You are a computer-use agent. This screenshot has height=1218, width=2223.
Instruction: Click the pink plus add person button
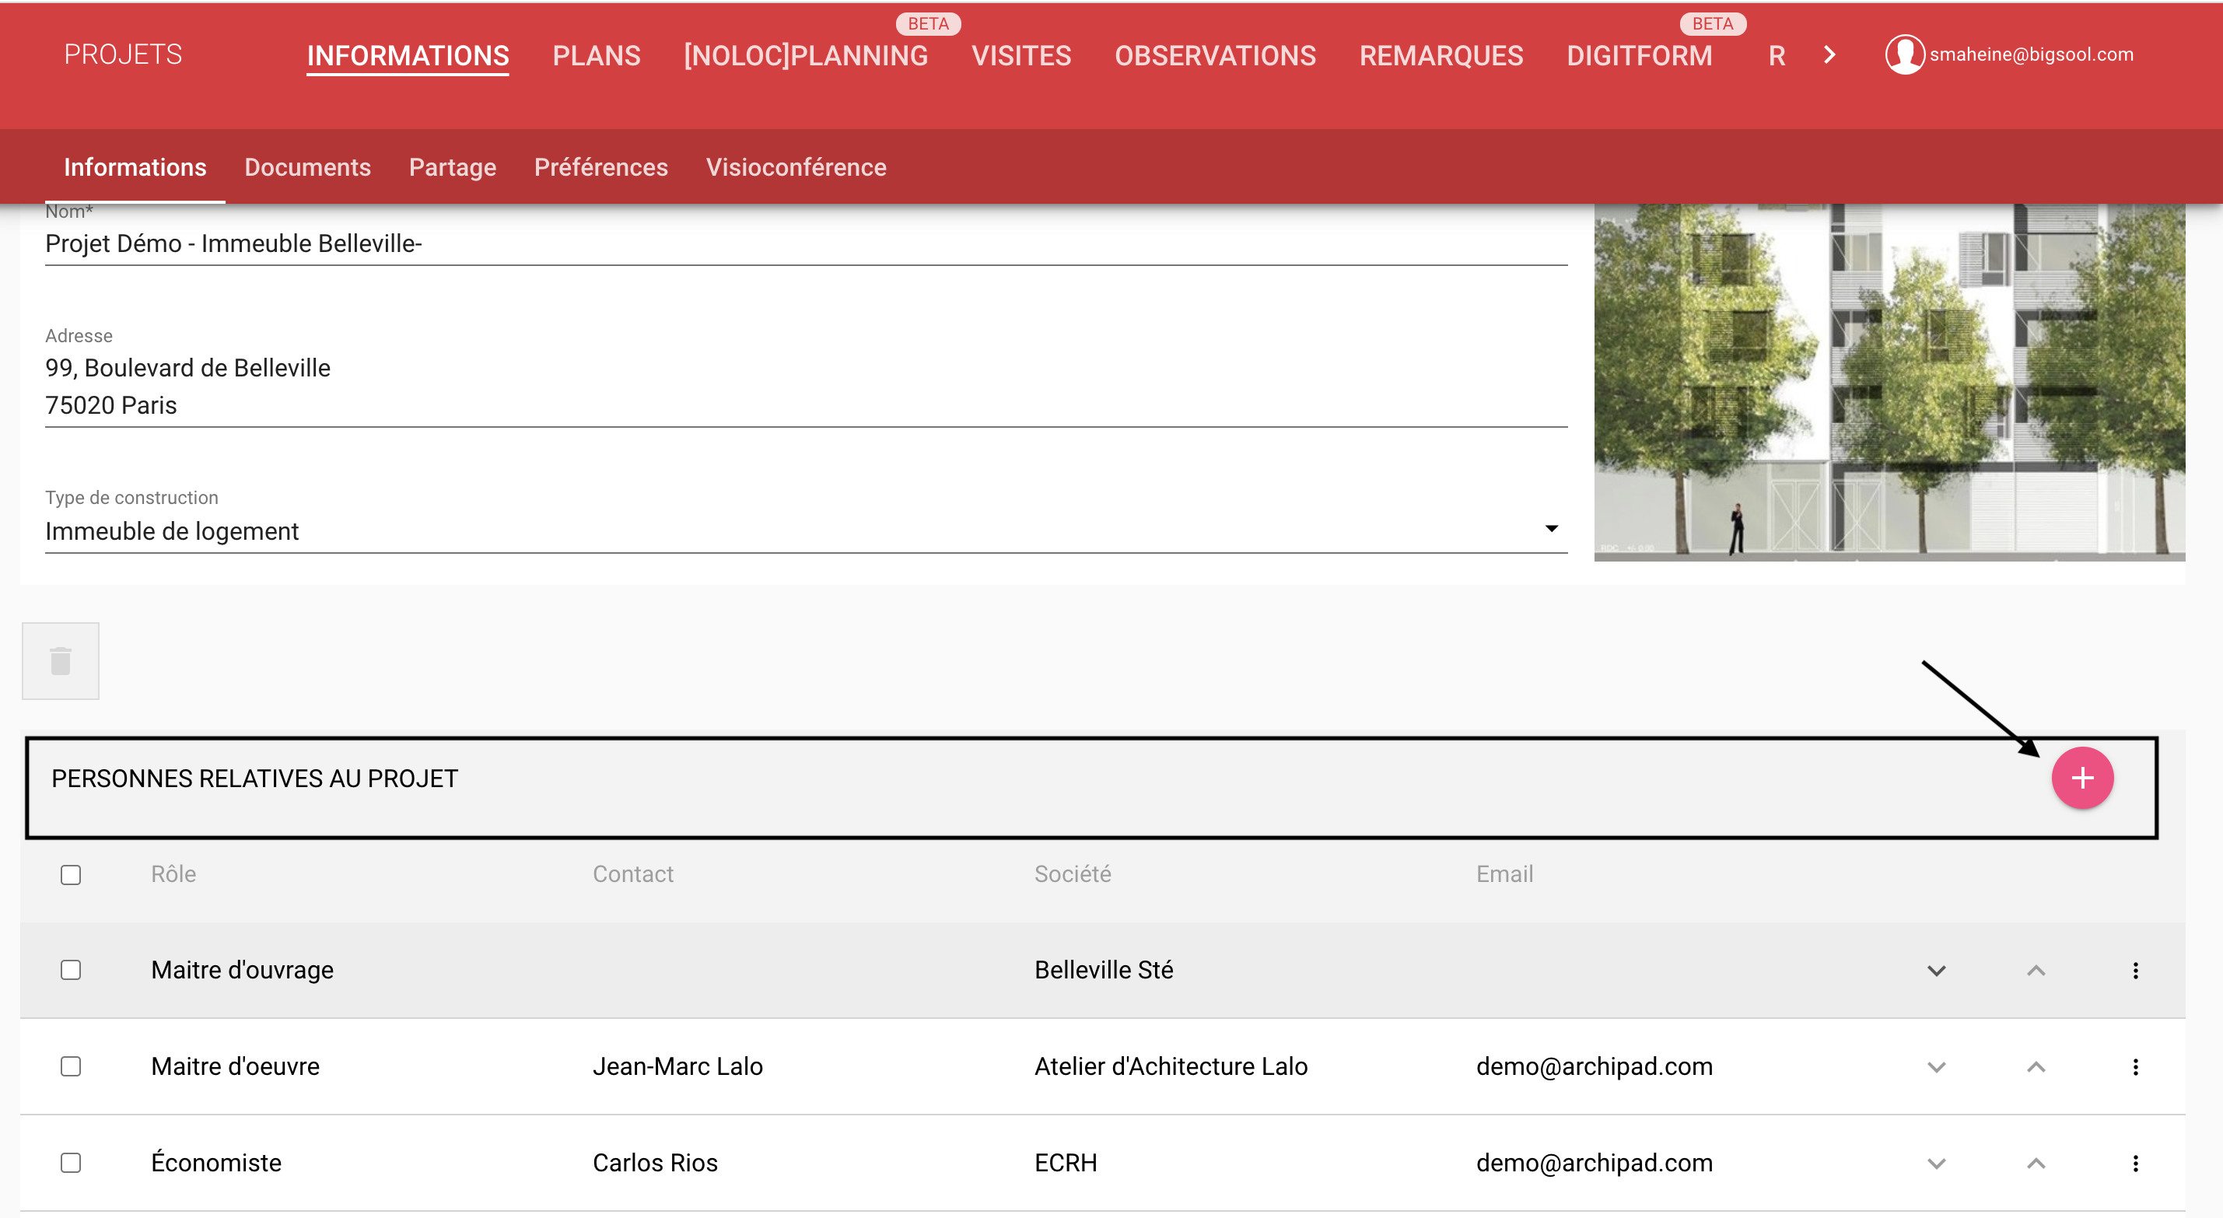[2081, 778]
